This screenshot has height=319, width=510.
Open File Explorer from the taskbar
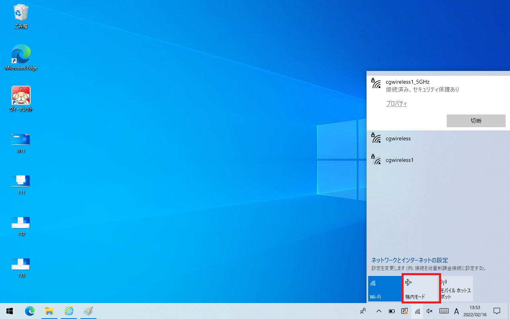pos(49,311)
